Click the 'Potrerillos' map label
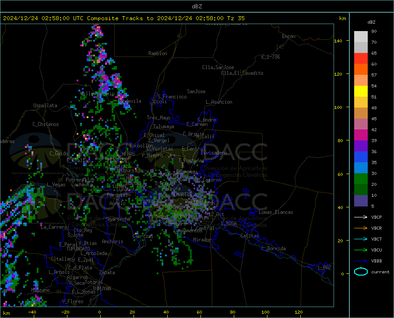Screen dimensions: 394x318 80,180
